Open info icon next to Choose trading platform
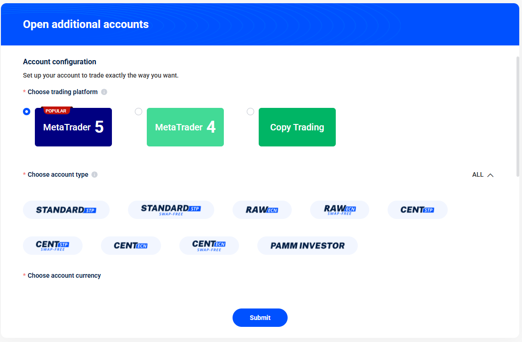Viewport: 522px width, 342px height. [104, 92]
